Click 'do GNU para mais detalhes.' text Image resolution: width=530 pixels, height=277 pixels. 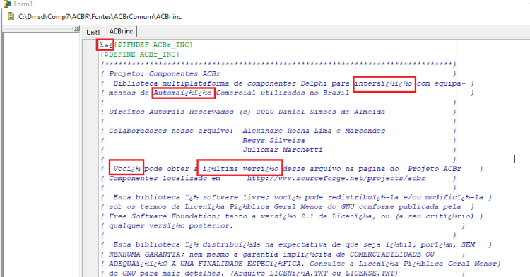[166, 273]
